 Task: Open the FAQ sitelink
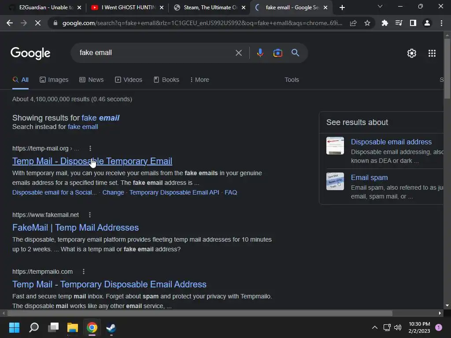(x=231, y=192)
